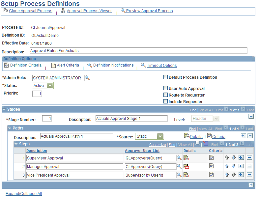This screenshot has height=198, width=259.
Task: Open Details icon for Manager Approval step
Action: pyautogui.click(x=186, y=166)
